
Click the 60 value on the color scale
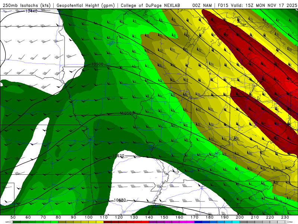[28, 217]
